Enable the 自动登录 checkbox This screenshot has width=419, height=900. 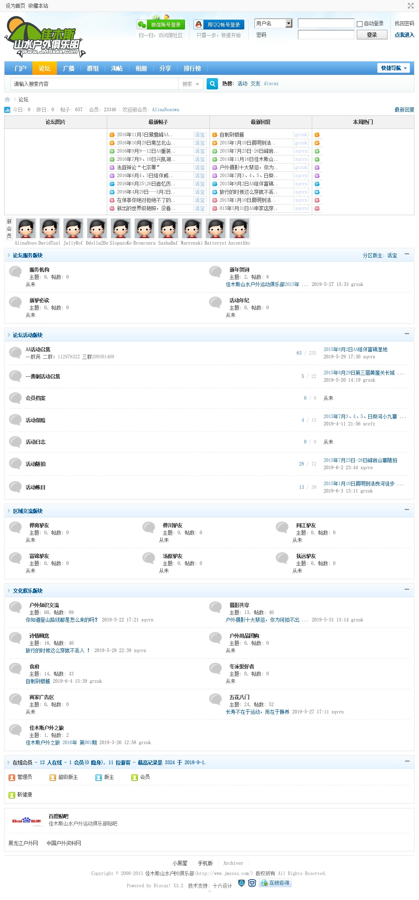(x=360, y=24)
